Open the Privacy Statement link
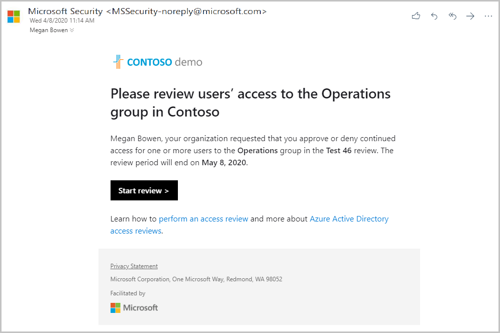Image resolution: width=500 pixels, height=333 pixels. click(x=134, y=266)
